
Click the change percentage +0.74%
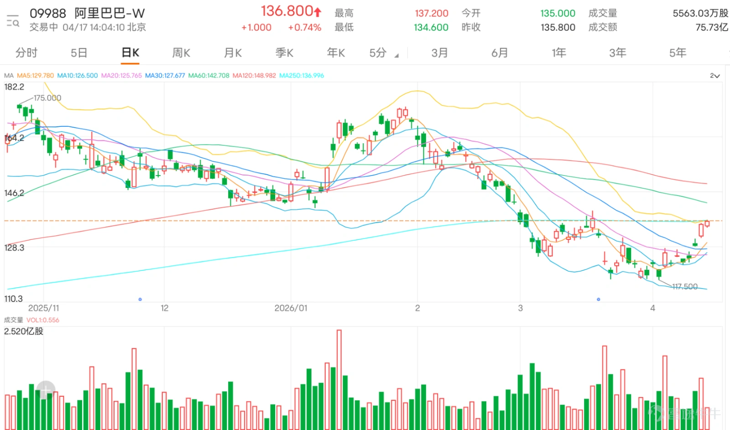(x=305, y=27)
